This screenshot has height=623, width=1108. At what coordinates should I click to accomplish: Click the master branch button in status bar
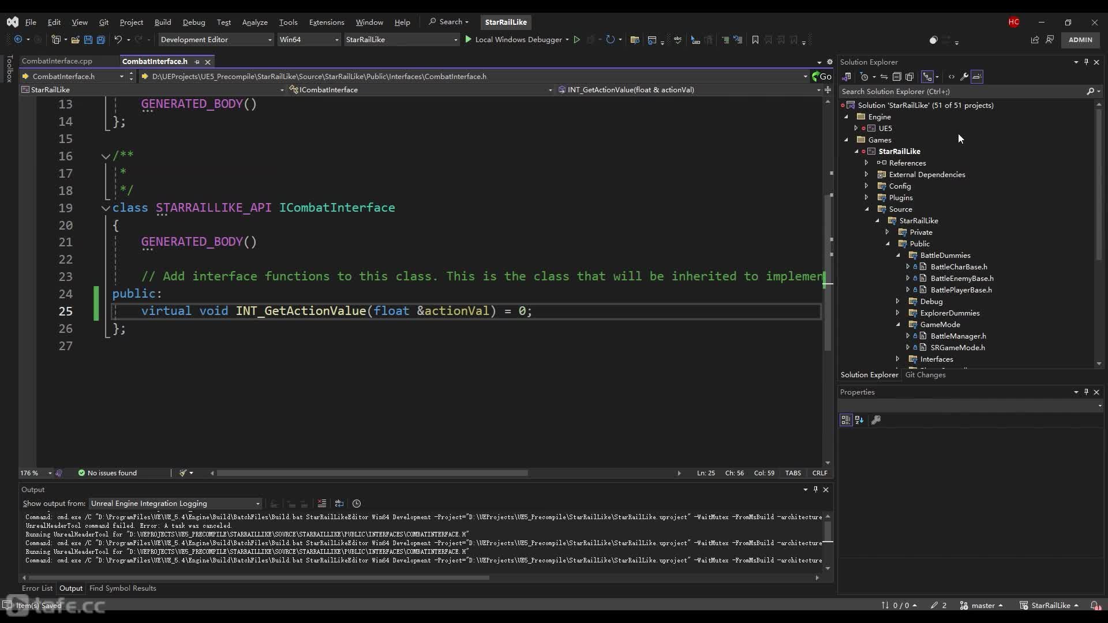coord(982,605)
